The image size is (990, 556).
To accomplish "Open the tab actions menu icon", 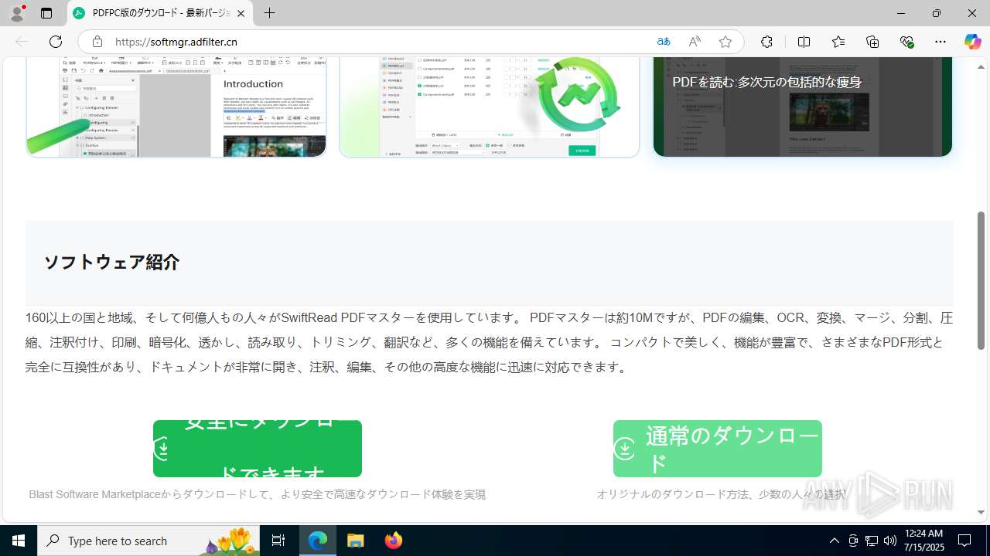I will pyautogui.click(x=46, y=13).
